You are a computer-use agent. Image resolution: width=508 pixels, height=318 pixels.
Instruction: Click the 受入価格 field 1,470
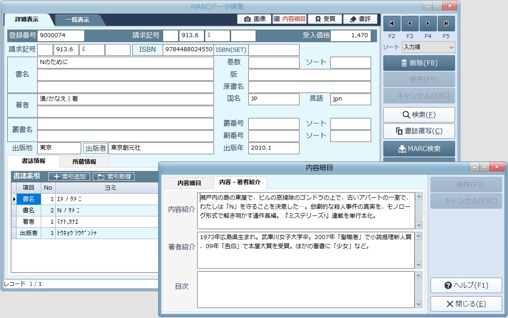(x=351, y=36)
